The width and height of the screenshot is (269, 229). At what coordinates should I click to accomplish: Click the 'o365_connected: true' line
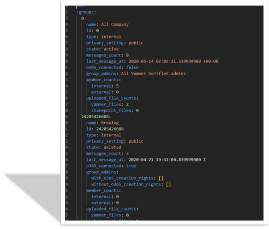click(111, 166)
